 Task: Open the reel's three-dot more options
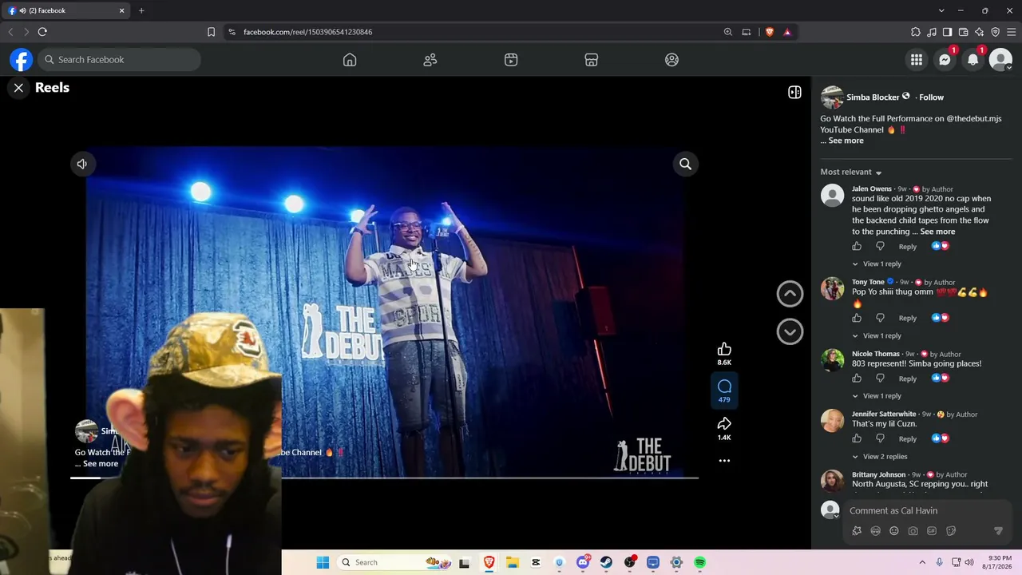pos(724,461)
